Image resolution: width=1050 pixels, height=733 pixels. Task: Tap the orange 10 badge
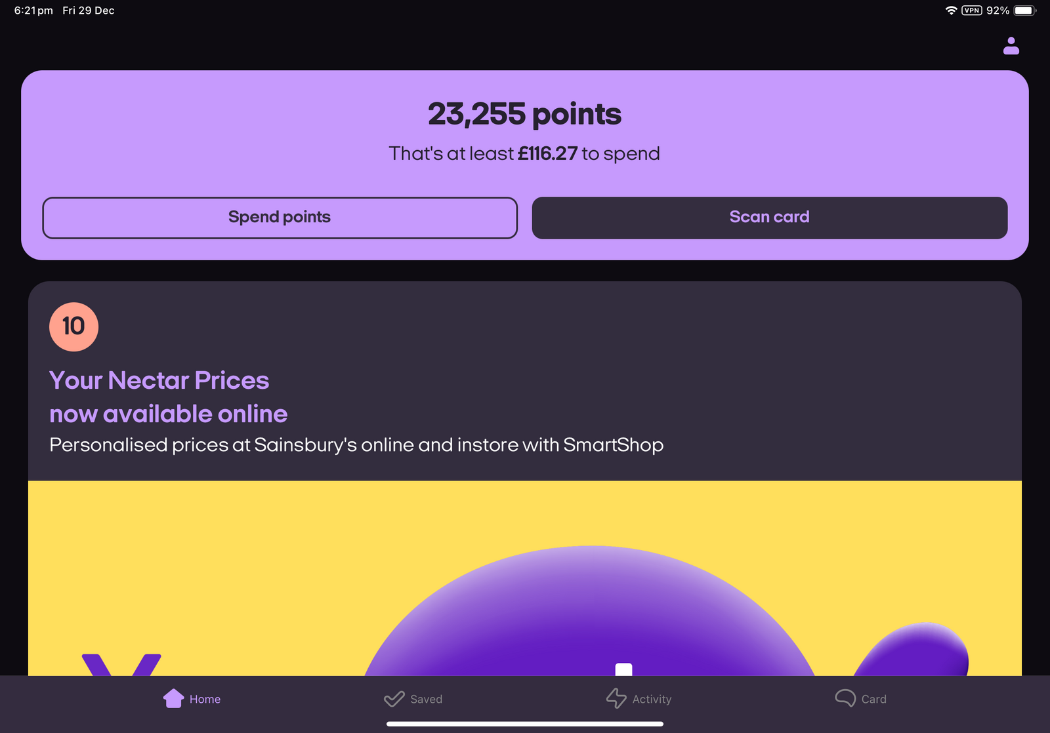pyautogui.click(x=73, y=327)
